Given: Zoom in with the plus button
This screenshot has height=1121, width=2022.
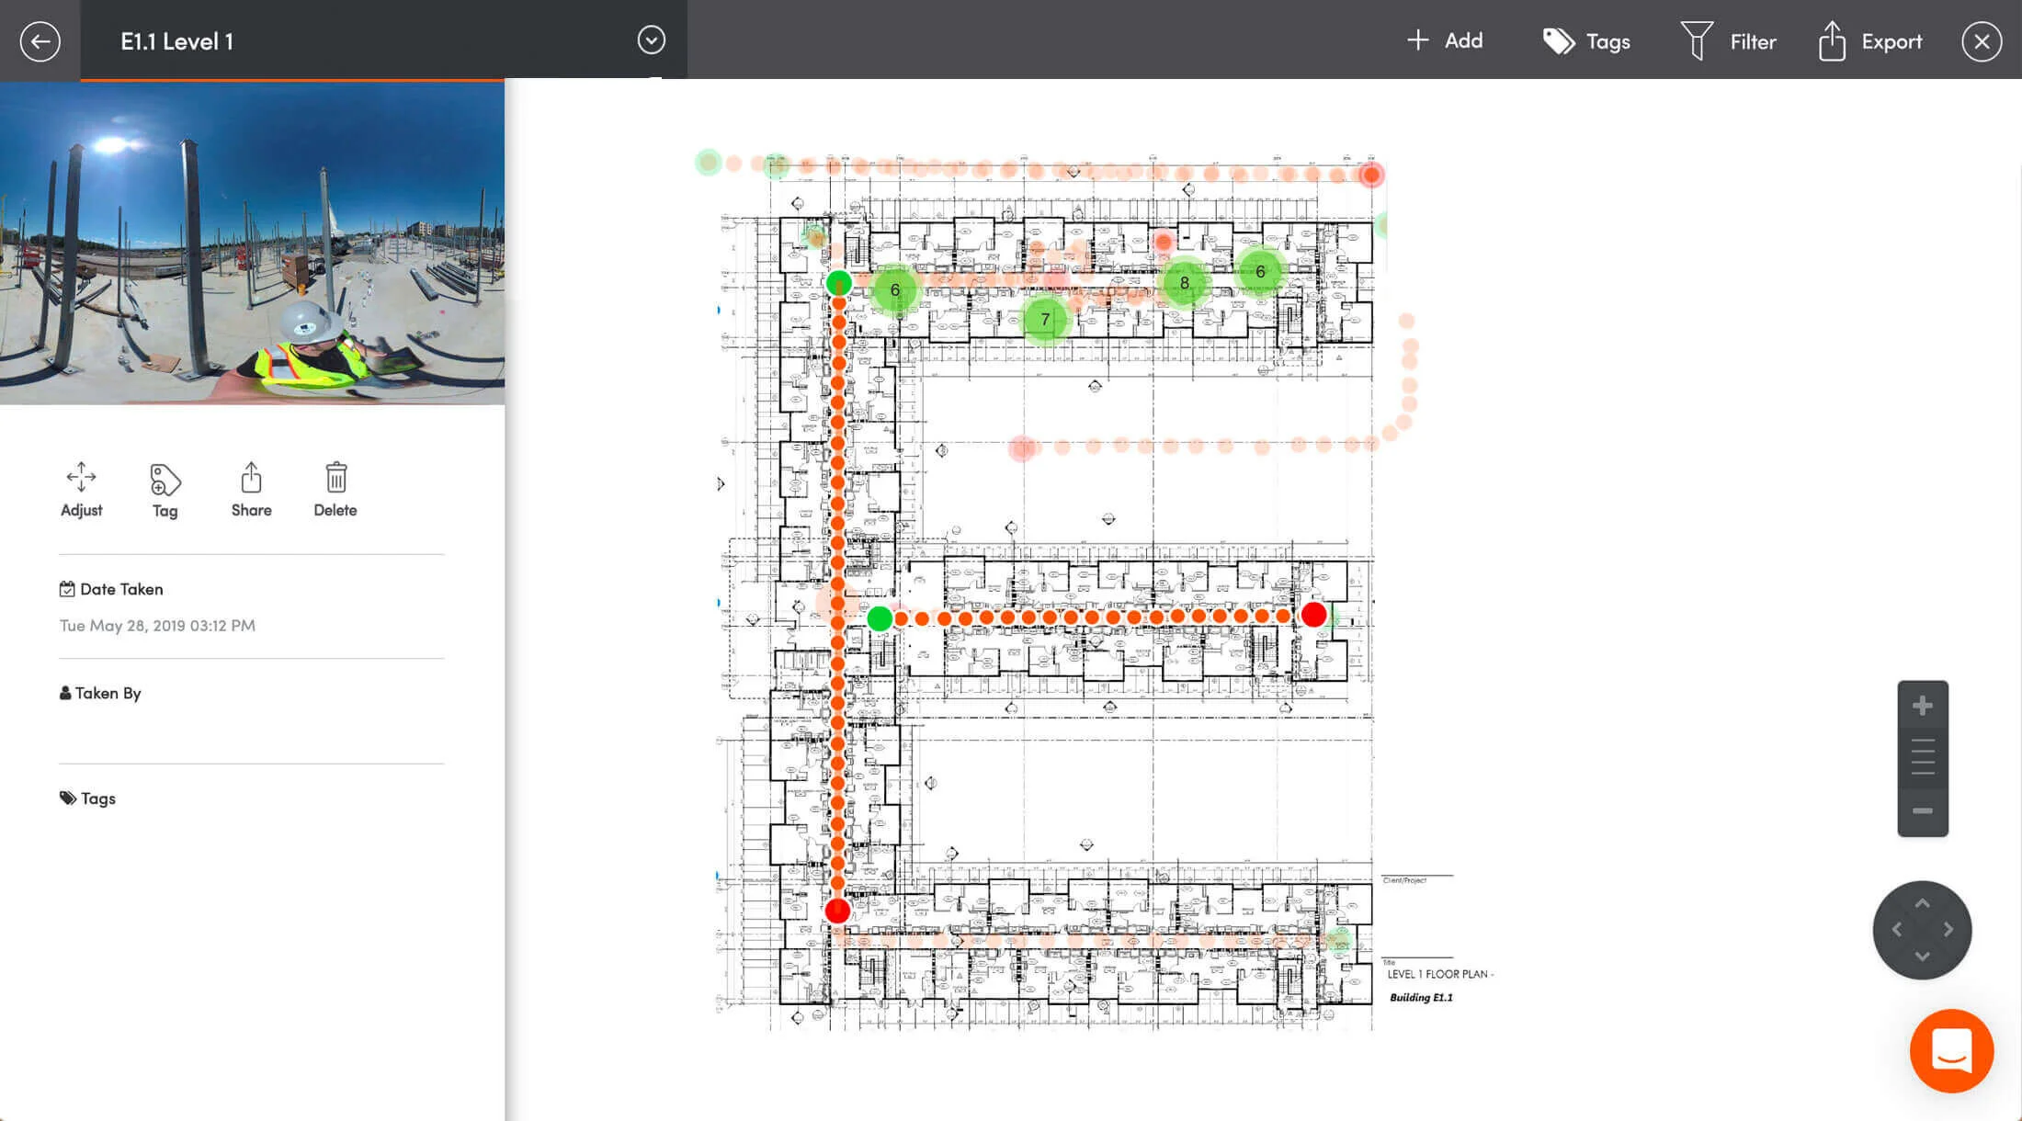Looking at the screenshot, I should pyautogui.click(x=1923, y=705).
